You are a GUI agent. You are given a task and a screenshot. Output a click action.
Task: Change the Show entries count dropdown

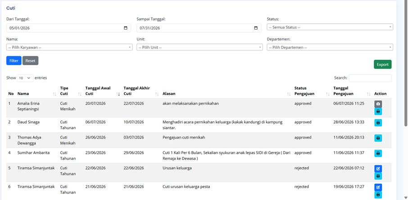(x=25, y=78)
